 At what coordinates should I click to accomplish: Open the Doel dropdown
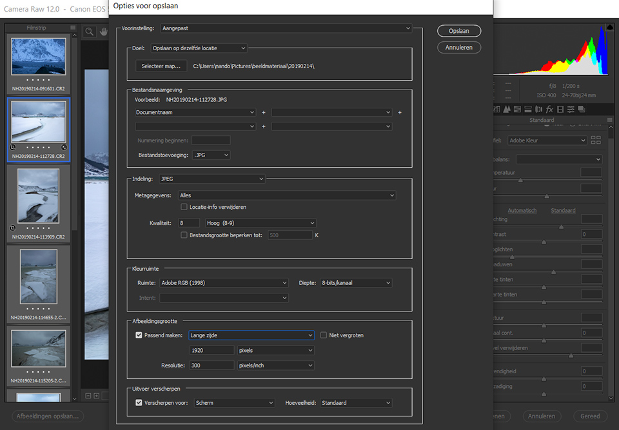click(x=199, y=48)
